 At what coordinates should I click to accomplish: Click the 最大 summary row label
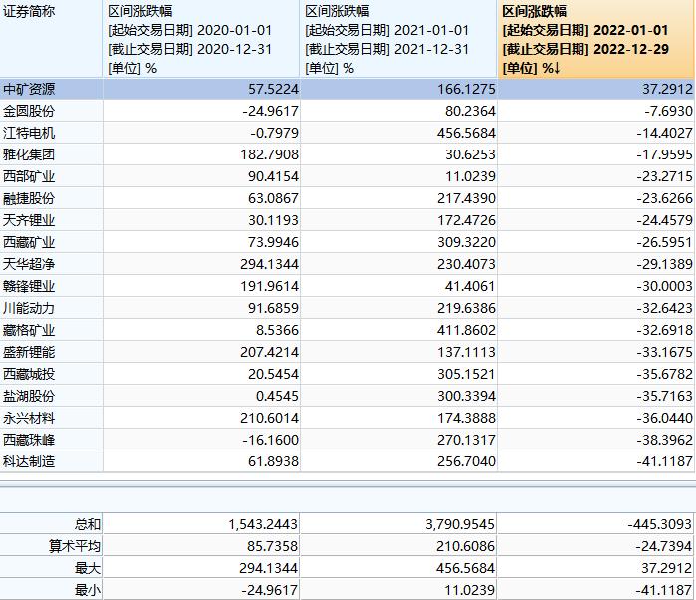coord(88,568)
